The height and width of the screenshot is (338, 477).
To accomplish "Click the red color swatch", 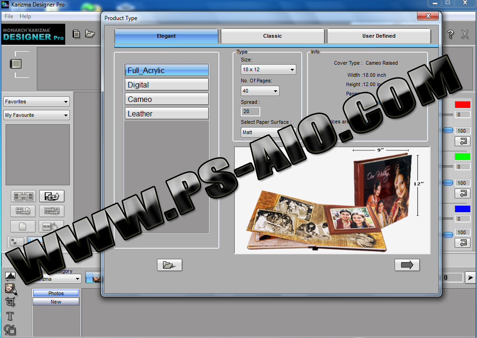I will [463, 105].
